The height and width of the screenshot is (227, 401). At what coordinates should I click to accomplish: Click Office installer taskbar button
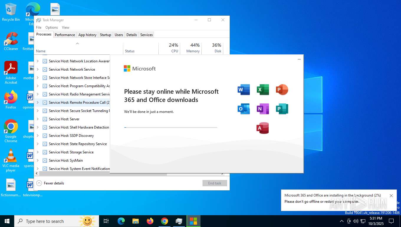[x=193, y=221]
